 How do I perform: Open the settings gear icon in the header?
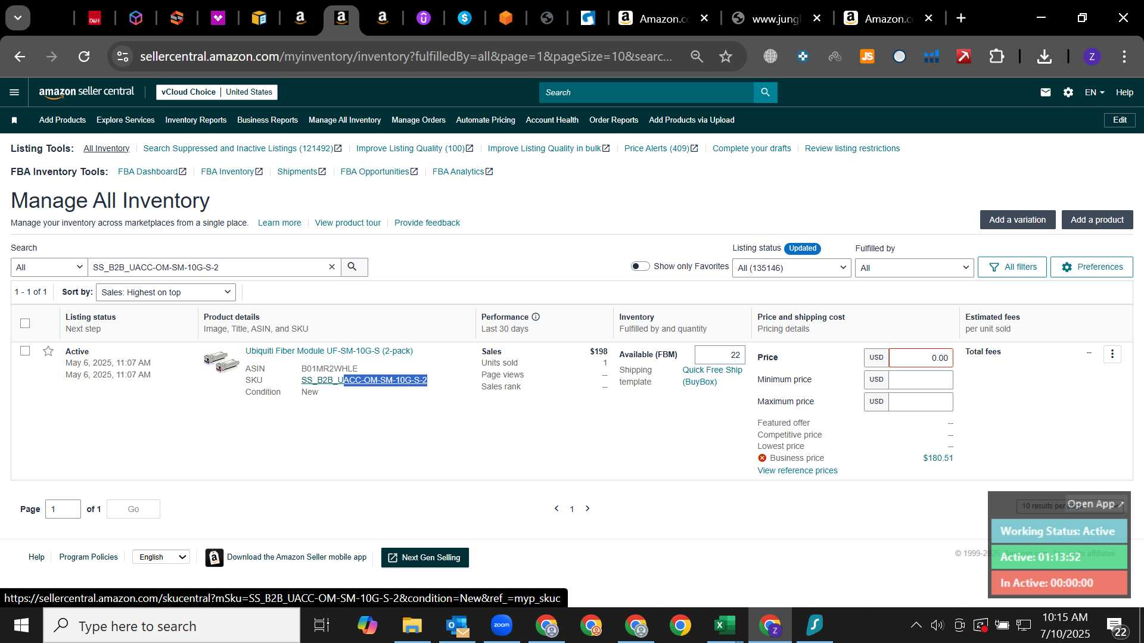coord(1068,92)
